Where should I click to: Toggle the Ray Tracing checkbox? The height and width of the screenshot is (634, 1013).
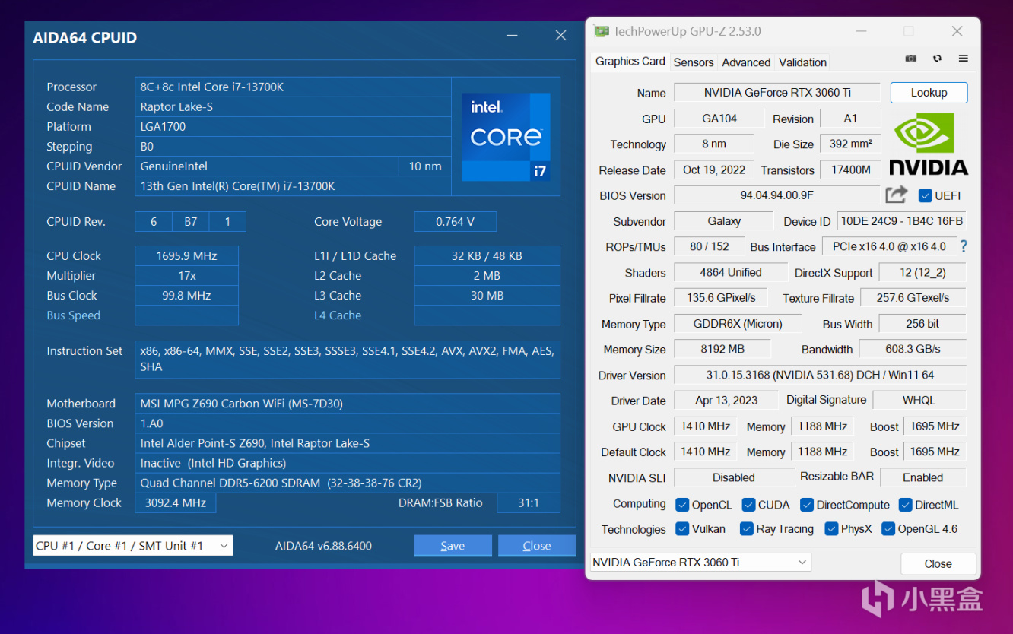[x=747, y=529]
